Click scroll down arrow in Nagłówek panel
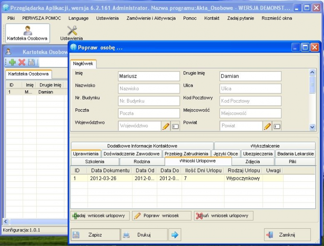Viewport: 324px width, 246px height. [312, 127]
